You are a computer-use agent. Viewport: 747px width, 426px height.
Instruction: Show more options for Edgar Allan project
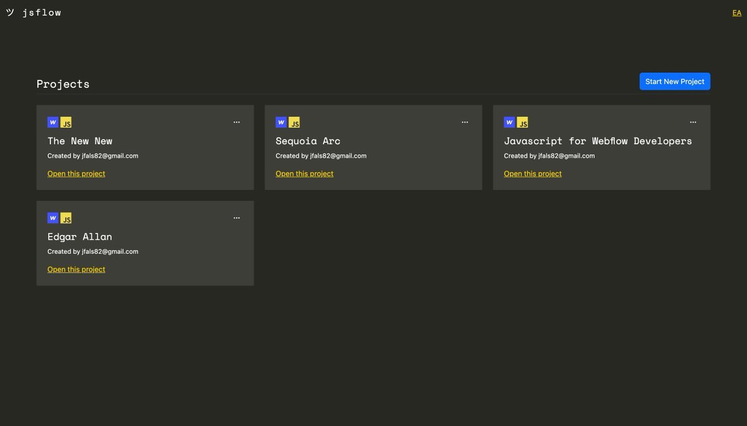(237, 219)
